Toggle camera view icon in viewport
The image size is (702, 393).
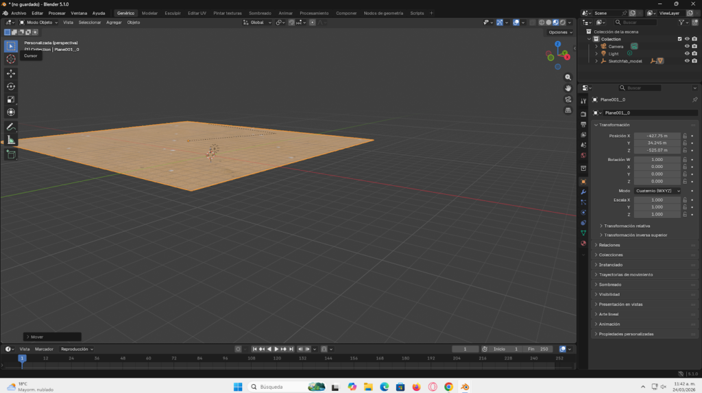tap(568, 99)
